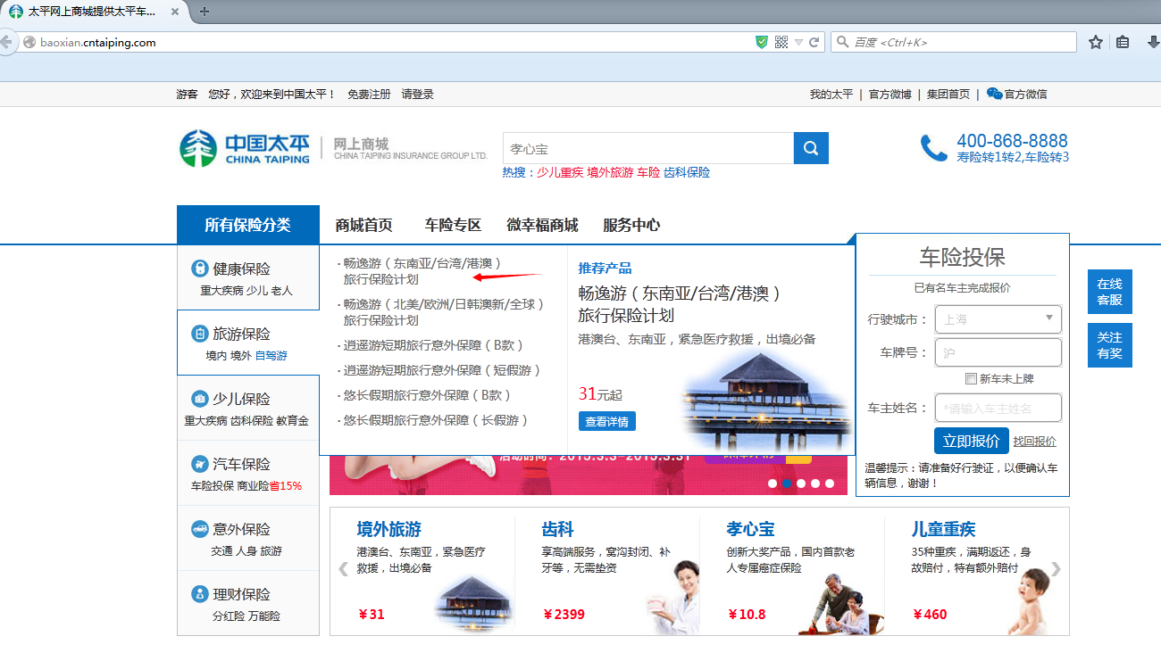Click the 少儿重疾 hot search link
Viewport: 1161px width, 653px height.
[560, 173]
